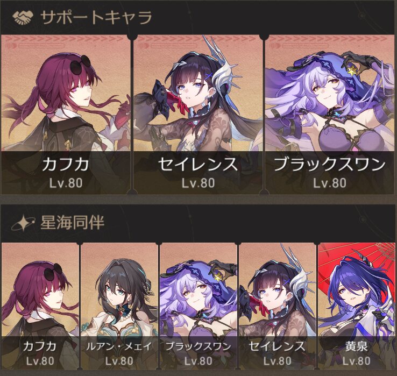This screenshot has width=397, height=376.
Task: Click the large セイレンス name label
Action: click(198, 164)
